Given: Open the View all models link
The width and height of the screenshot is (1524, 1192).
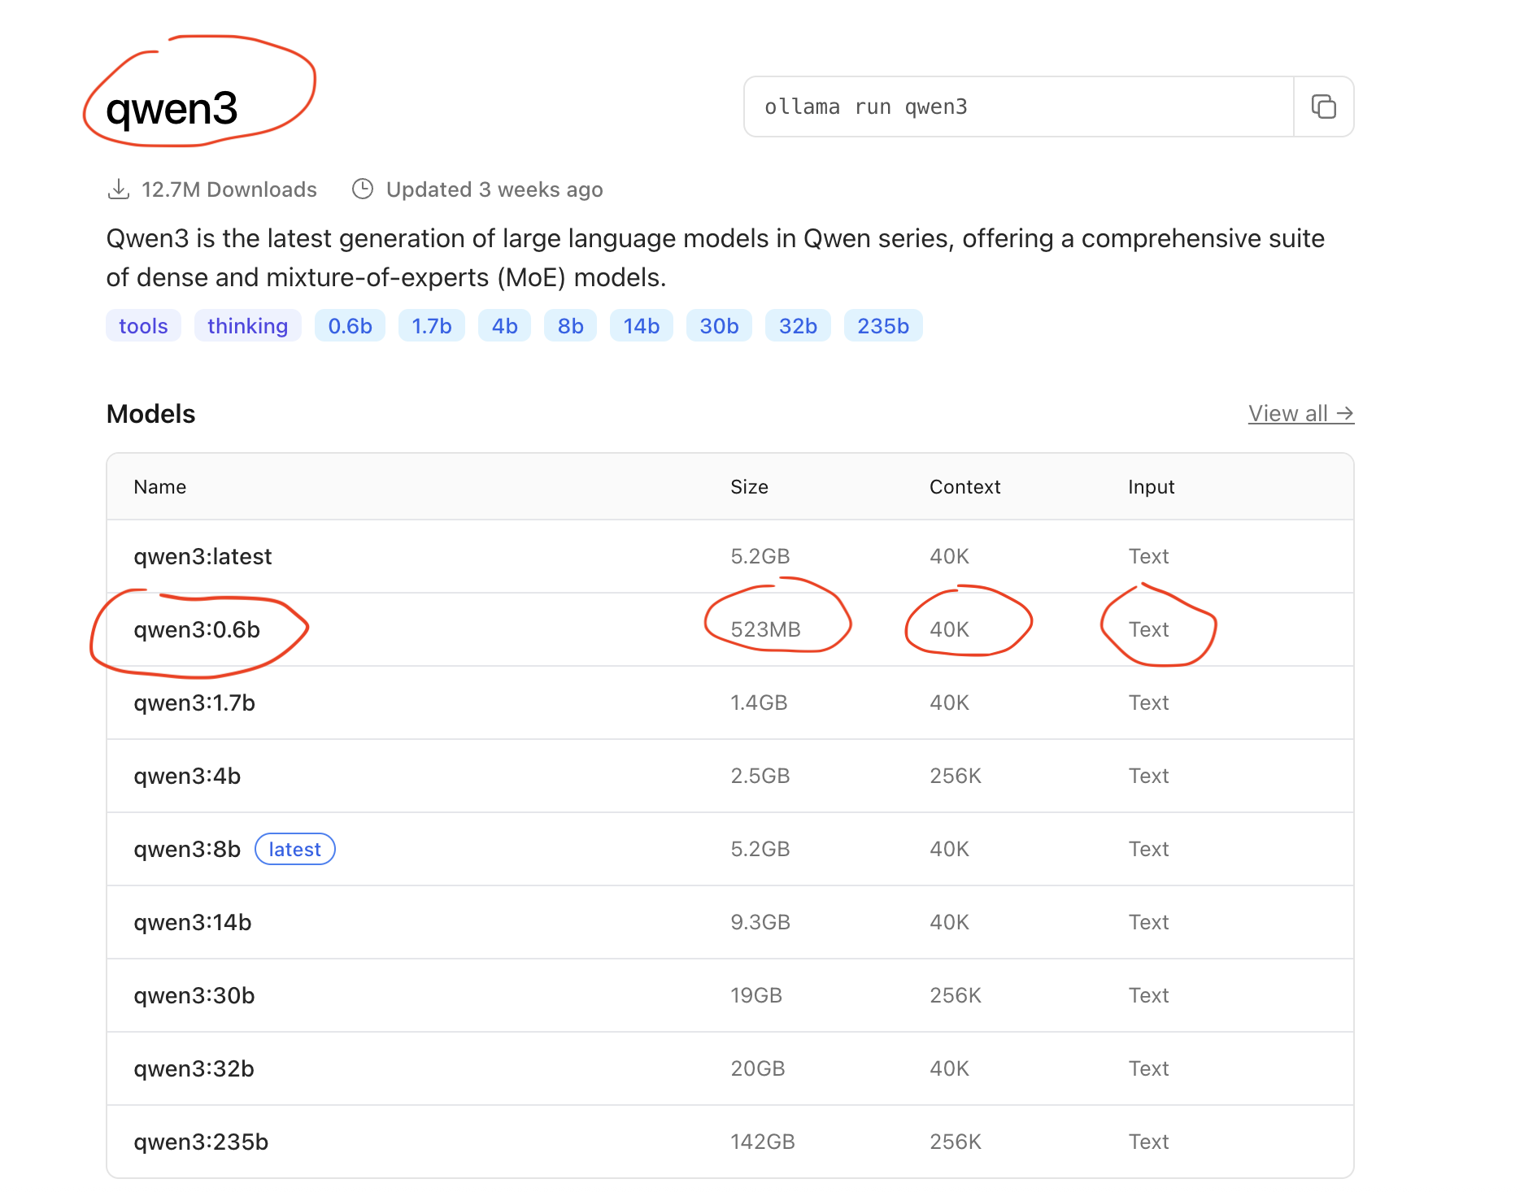Looking at the screenshot, I should pos(1300,413).
